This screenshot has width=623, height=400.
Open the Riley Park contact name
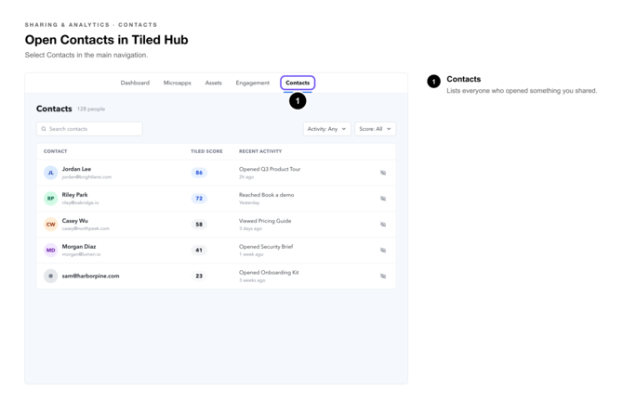click(x=74, y=195)
